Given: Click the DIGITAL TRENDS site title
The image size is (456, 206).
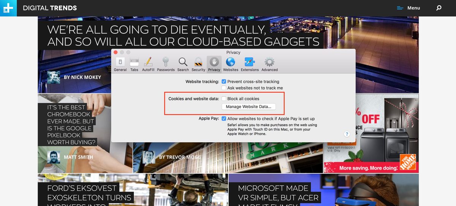Looking at the screenshot, I should 50,8.
